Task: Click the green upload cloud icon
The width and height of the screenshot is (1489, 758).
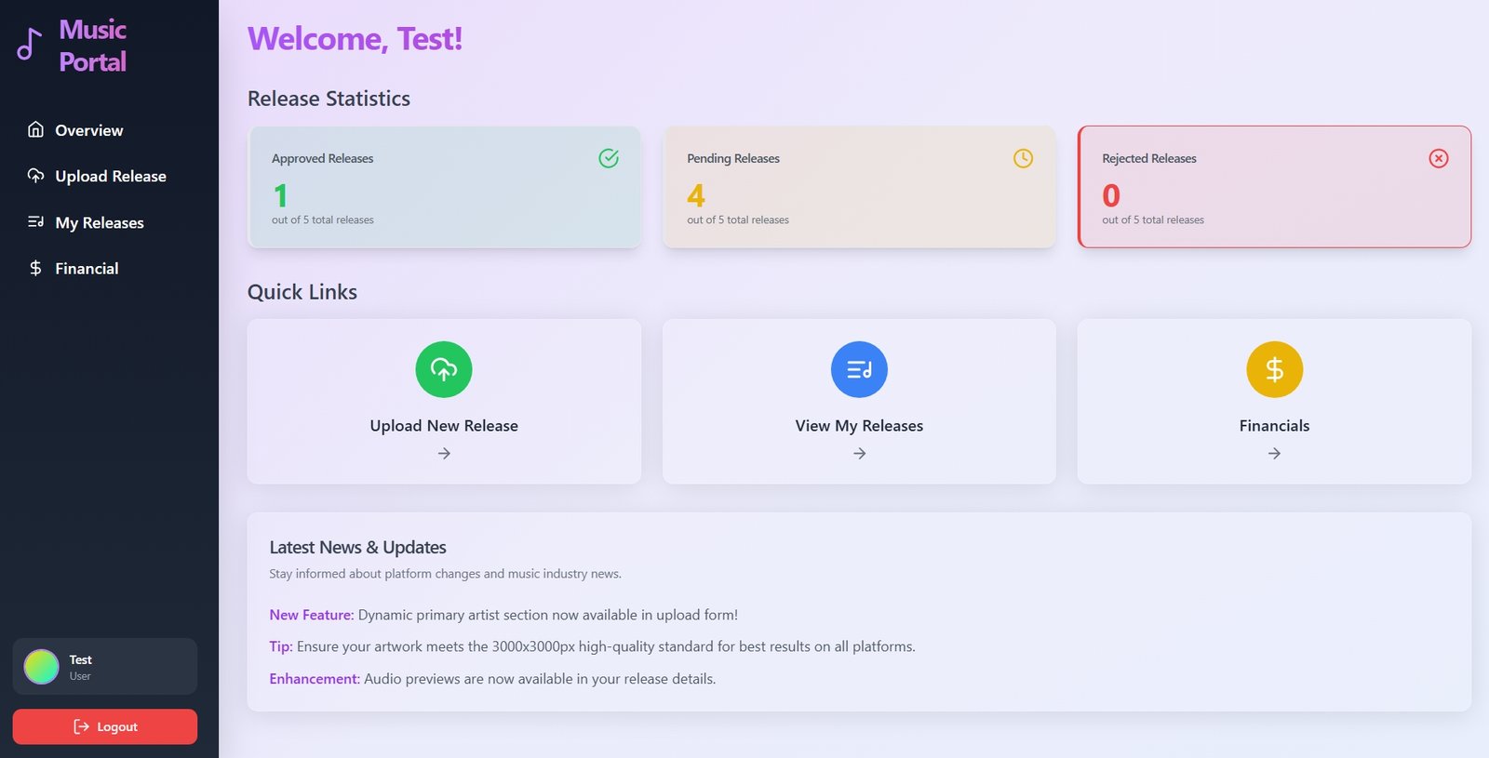Action: click(444, 369)
